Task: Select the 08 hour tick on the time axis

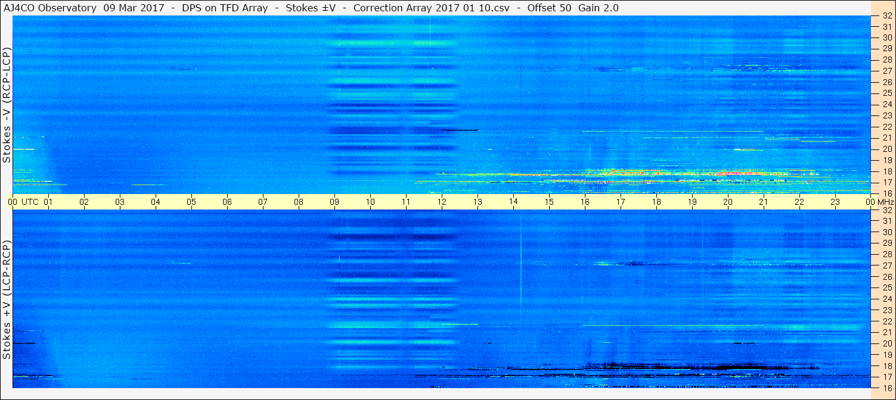Action: [x=299, y=202]
